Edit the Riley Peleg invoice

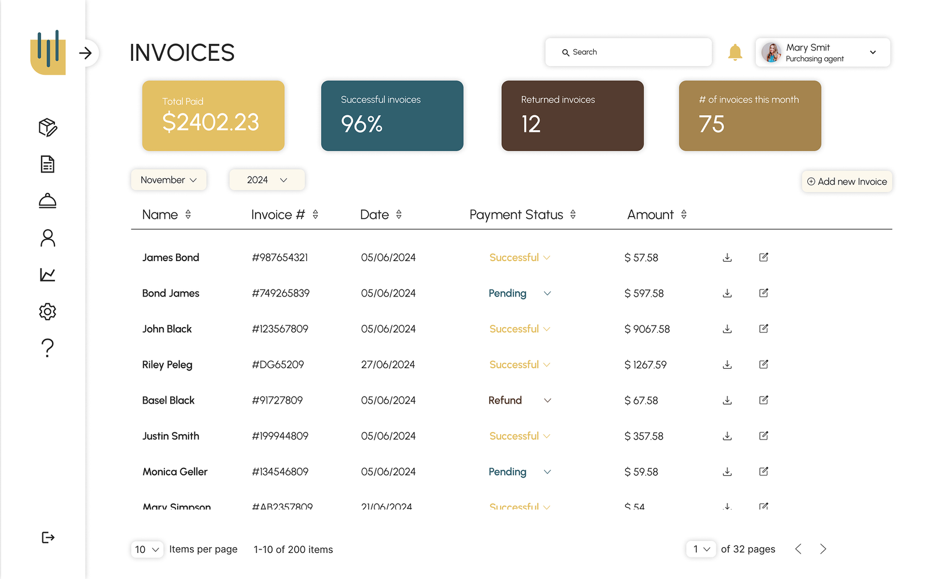coord(763,365)
